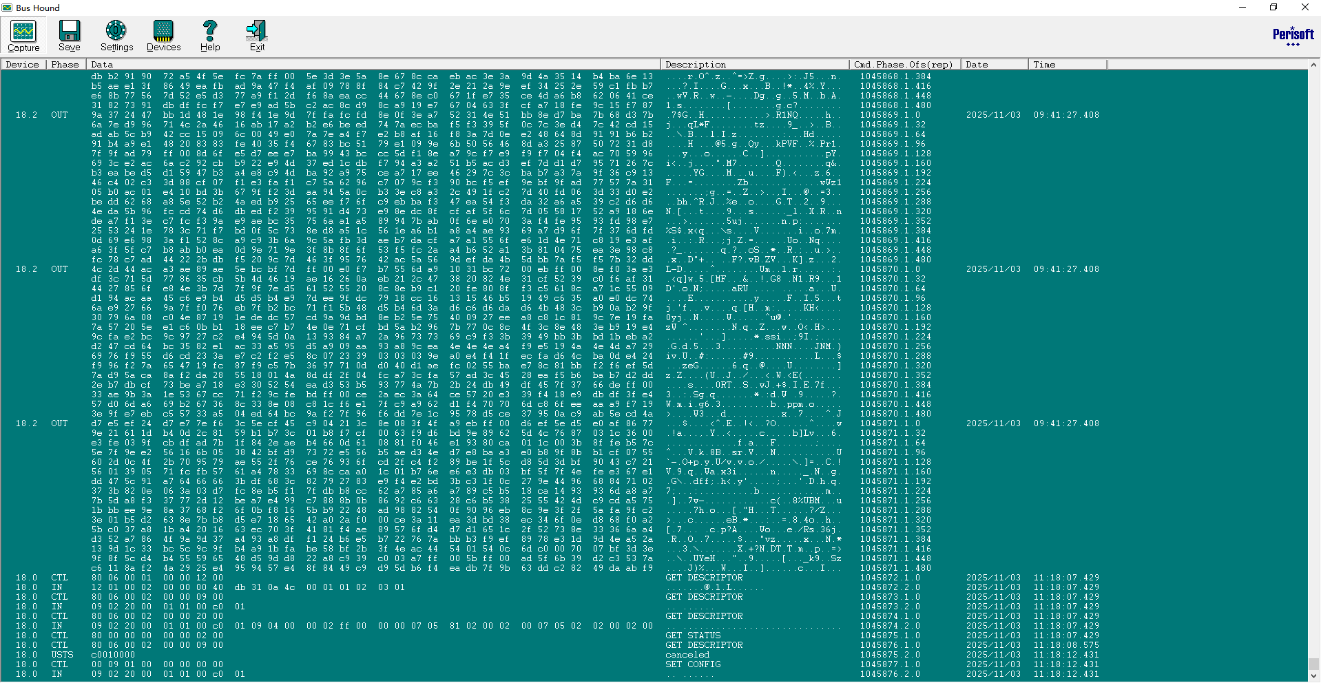This screenshot has height=683, width=1321.
Task: Click the Cmd.Phase.Ofs(rep) column header
Action: click(x=905, y=64)
